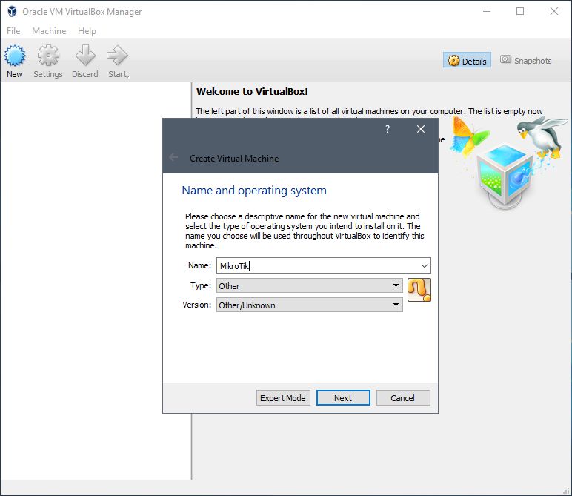Open the Machine menu
Screen dimensions: 572x496
pyautogui.click(x=49, y=31)
